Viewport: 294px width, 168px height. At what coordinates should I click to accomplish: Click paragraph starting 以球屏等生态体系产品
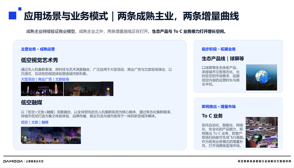point(220,76)
